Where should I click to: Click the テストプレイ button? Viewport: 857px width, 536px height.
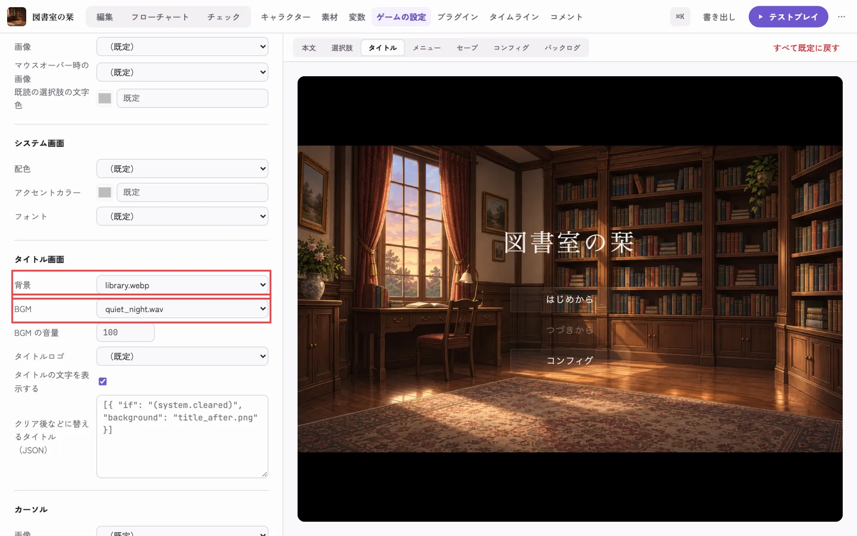pyautogui.click(x=788, y=17)
